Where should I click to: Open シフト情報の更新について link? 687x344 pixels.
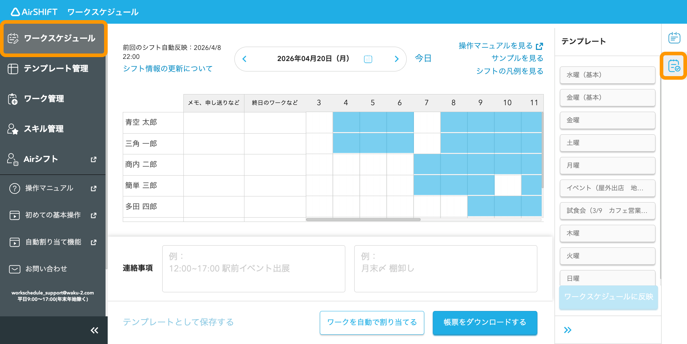168,69
